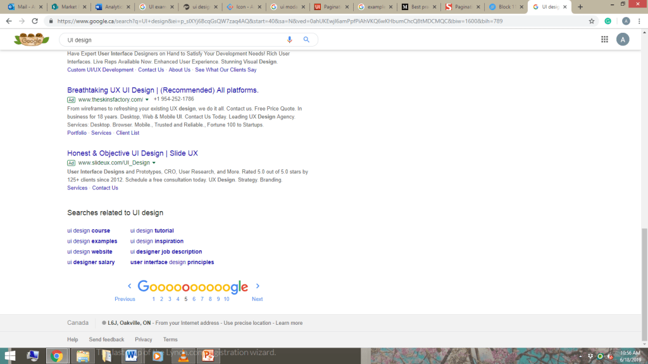The image size is (648, 364).
Task: Click the Google doodle logo
Action: 32,39
